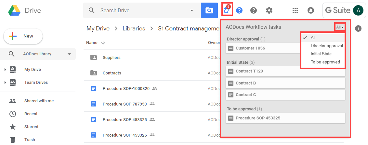Toggle the Name sort direction arrow
This screenshot has width=368, height=145.
(x=103, y=43)
